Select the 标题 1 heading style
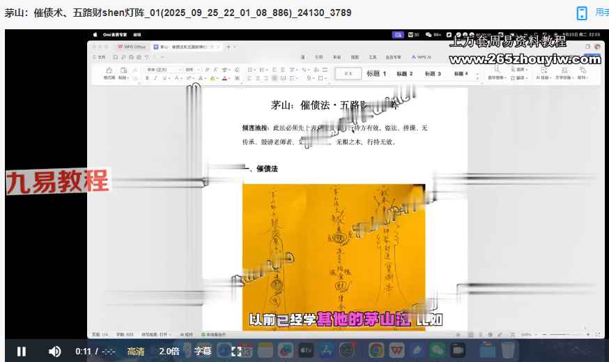Screen dimensions: 609x362 [376, 73]
